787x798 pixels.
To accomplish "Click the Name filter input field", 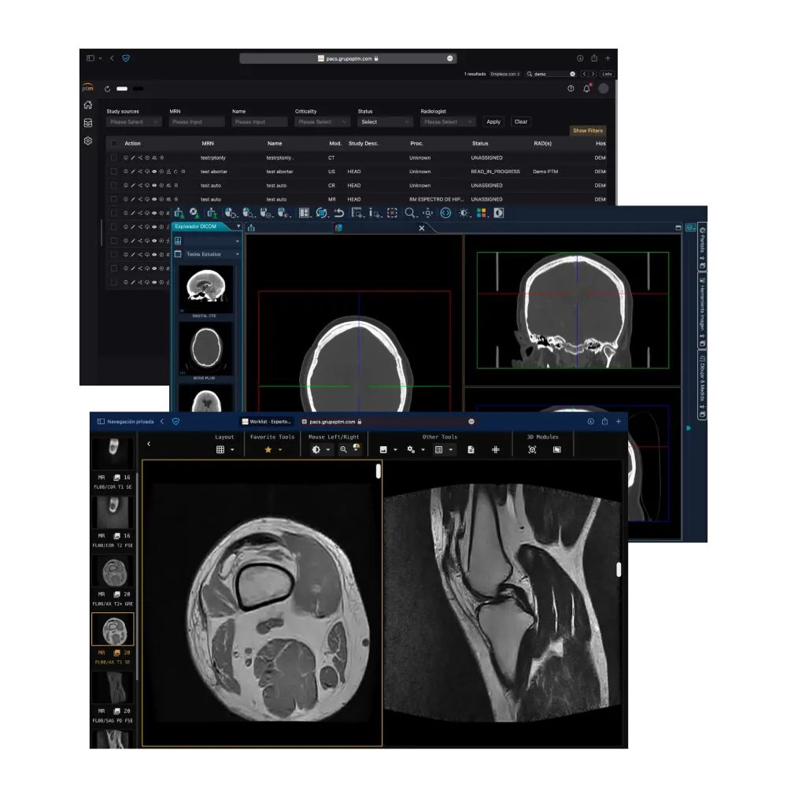I will (260, 122).
